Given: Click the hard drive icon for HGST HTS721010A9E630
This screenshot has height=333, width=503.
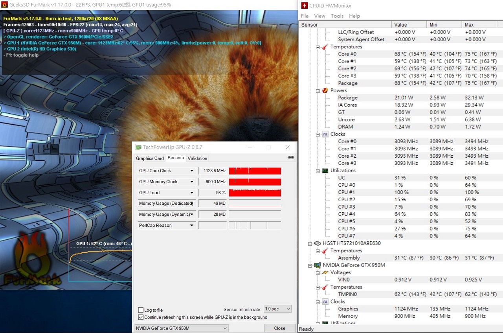Looking at the screenshot, I should coord(318,243).
